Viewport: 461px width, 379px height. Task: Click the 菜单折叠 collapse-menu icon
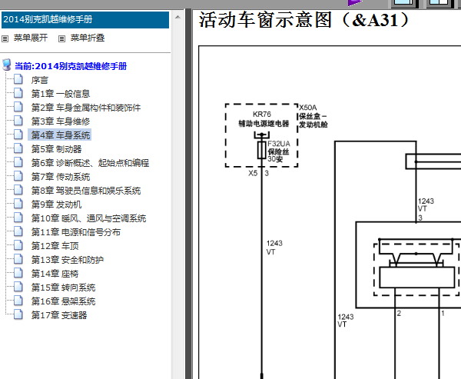(61, 38)
